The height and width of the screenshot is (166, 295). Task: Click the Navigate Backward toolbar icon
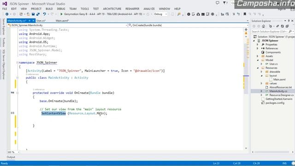tap(7, 14)
